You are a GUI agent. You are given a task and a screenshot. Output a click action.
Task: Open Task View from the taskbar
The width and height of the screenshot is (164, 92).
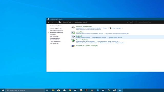click(47, 90)
